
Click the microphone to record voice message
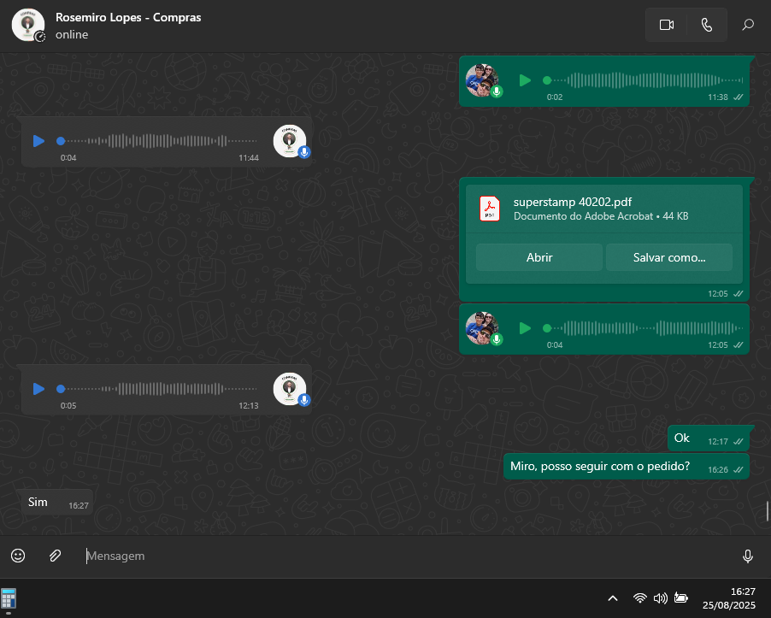coord(748,556)
